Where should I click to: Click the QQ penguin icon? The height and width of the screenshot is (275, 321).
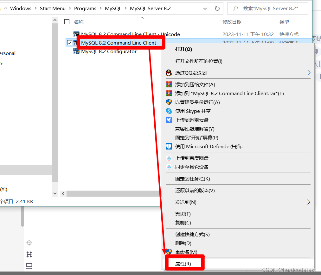point(169,73)
